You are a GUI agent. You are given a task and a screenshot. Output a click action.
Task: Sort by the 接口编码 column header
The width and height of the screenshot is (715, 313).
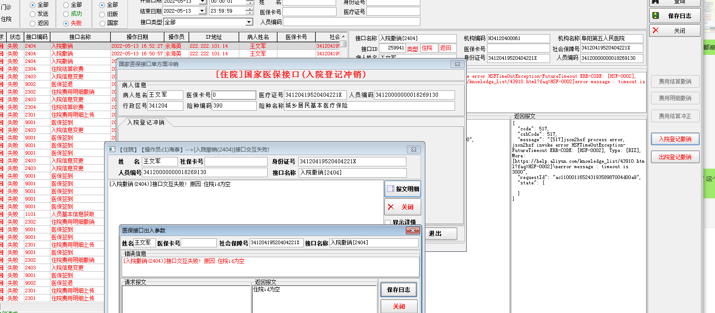pyautogui.click(x=37, y=37)
